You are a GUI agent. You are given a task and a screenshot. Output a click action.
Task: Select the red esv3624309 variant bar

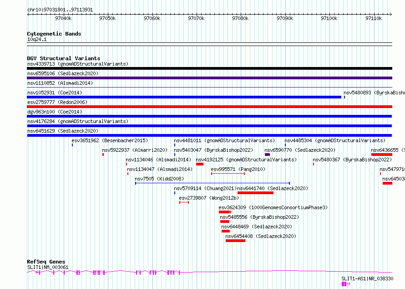[225, 212]
